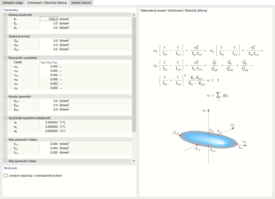Click the αz thermal expansion value

(x=49, y=131)
